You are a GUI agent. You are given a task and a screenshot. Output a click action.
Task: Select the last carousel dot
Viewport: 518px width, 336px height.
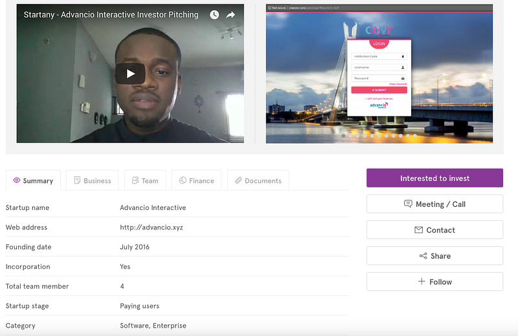pos(415,136)
